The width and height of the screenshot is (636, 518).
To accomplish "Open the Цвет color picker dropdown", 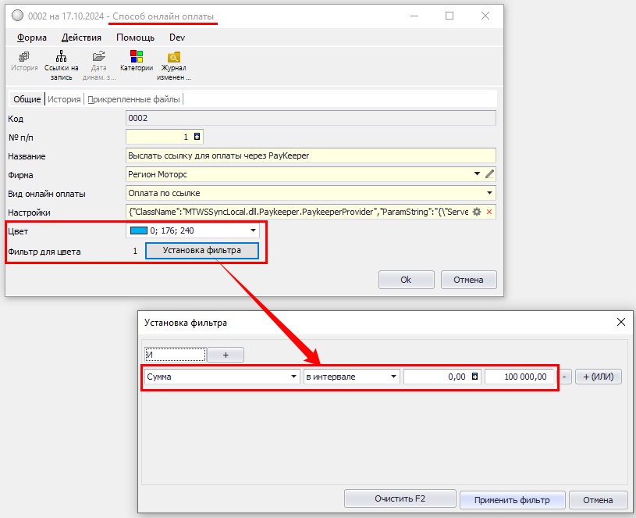I will click(253, 231).
